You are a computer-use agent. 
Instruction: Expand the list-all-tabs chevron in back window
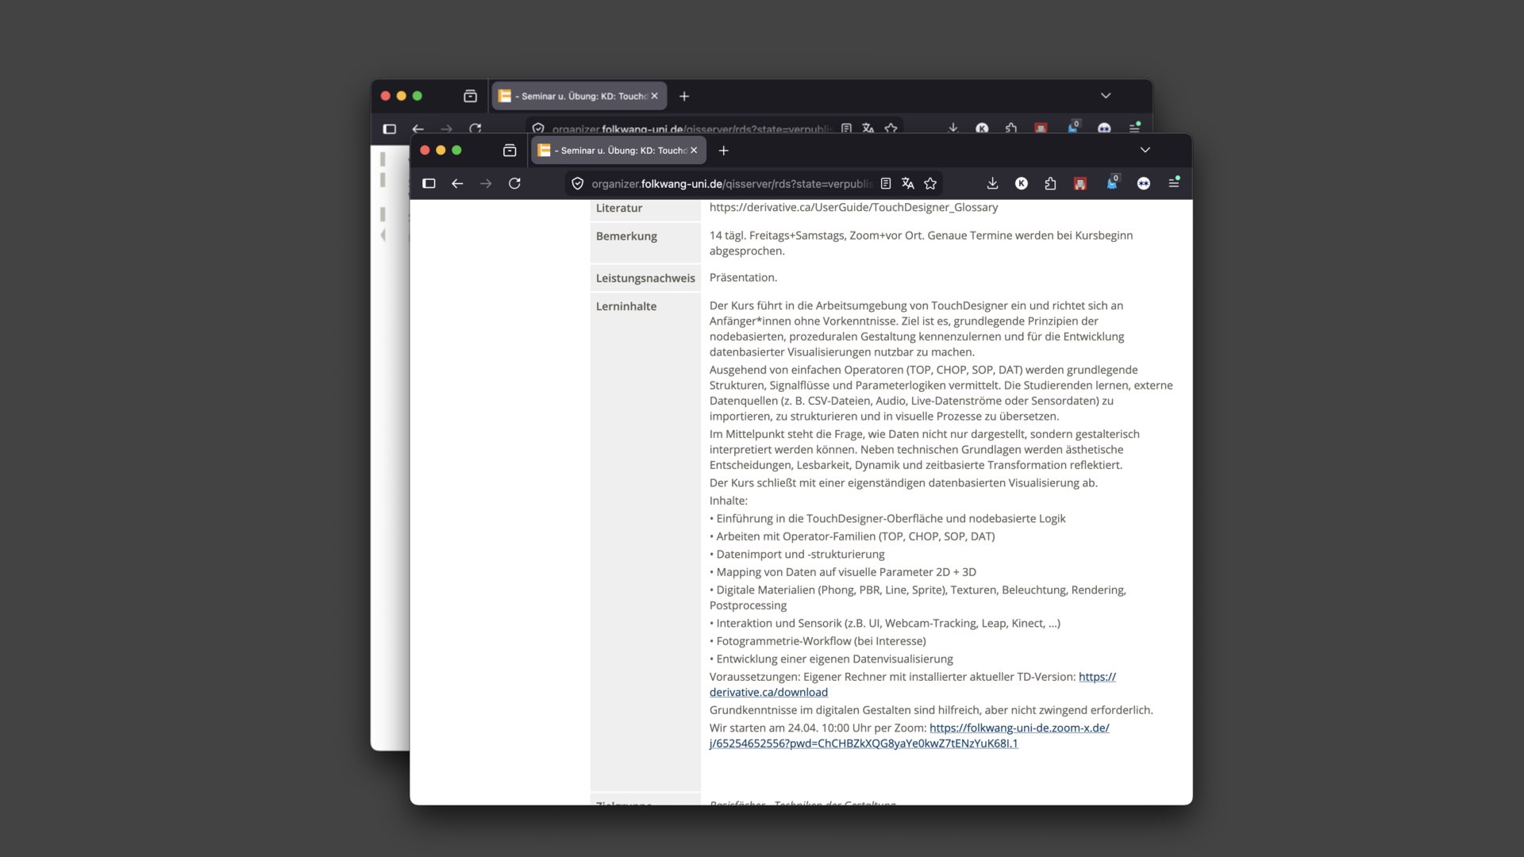point(1106,95)
